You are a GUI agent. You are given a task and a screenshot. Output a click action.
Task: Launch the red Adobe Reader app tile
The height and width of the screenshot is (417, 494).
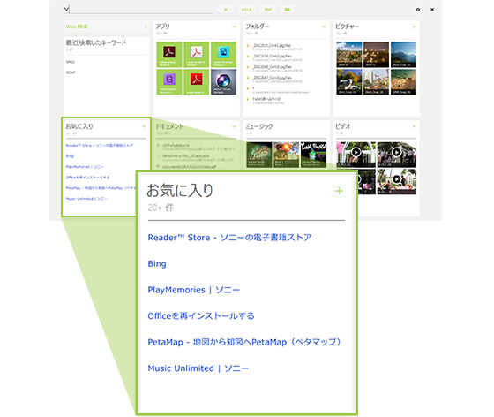pos(196,82)
